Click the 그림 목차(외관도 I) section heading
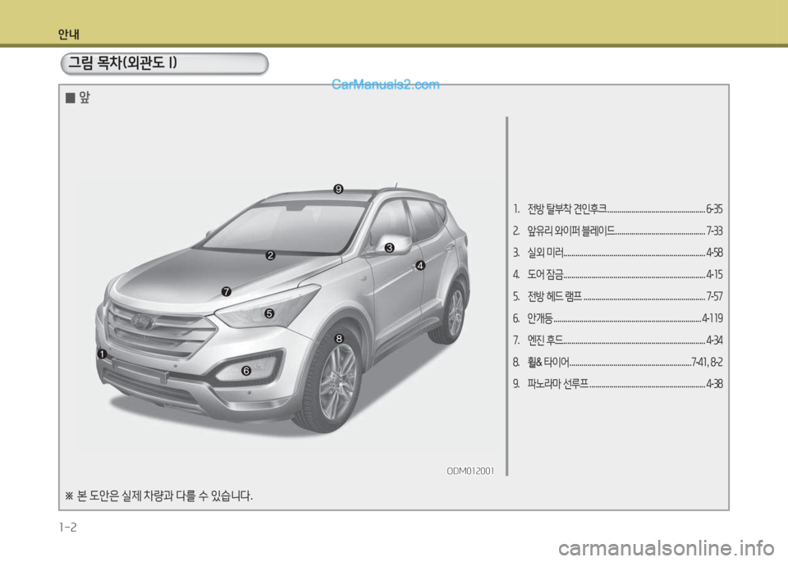This screenshot has width=788, height=562. coord(122,63)
